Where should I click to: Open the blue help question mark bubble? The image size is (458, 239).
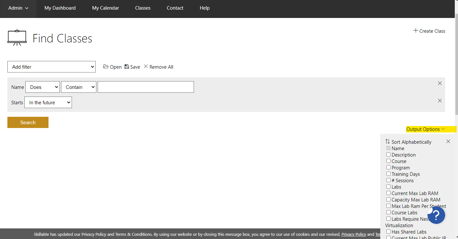tap(436, 215)
